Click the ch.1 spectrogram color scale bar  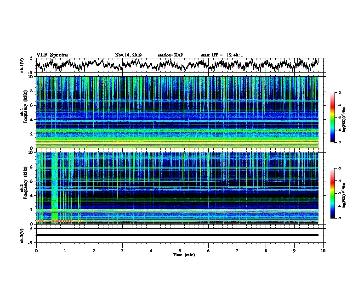(x=332, y=118)
